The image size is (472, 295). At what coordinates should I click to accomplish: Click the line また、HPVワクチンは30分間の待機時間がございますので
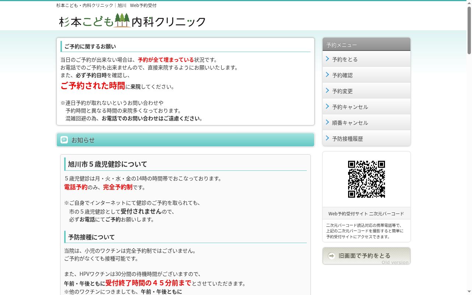[133, 274]
